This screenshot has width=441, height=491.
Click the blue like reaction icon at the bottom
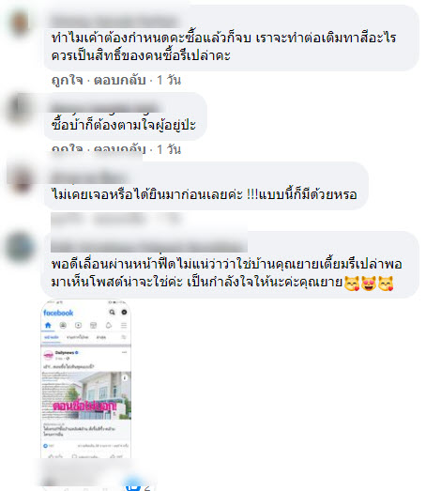132,484
